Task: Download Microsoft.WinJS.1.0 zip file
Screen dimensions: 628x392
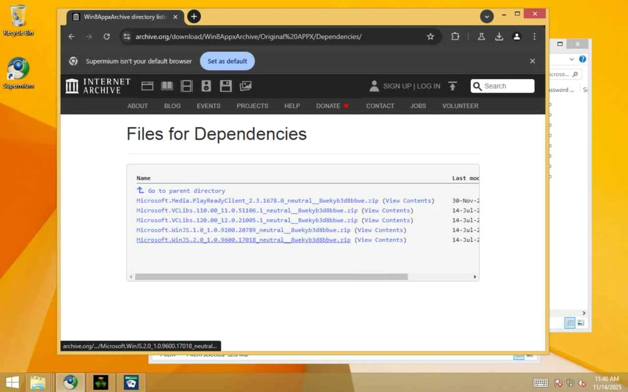Action: click(x=243, y=230)
